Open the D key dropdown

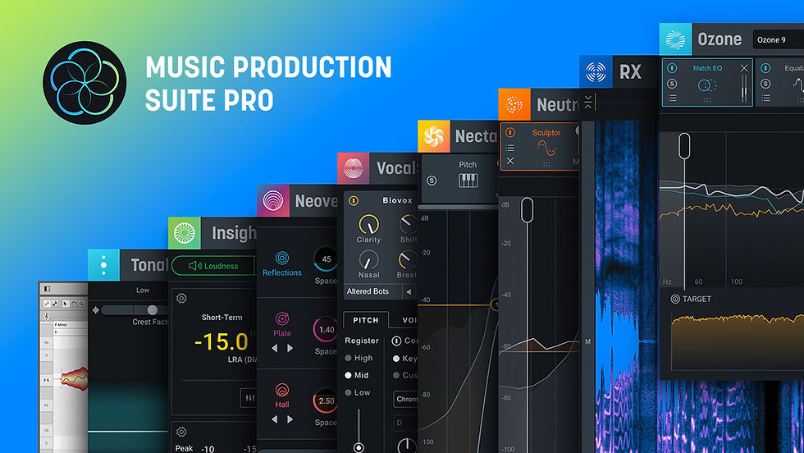(x=405, y=423)
